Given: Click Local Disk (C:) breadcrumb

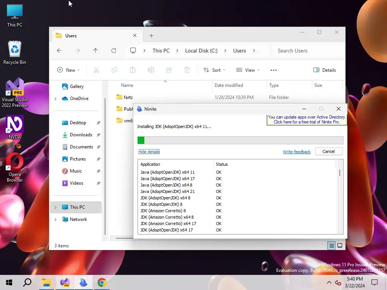Looking at the screenshot, I should tap(201, 51).
